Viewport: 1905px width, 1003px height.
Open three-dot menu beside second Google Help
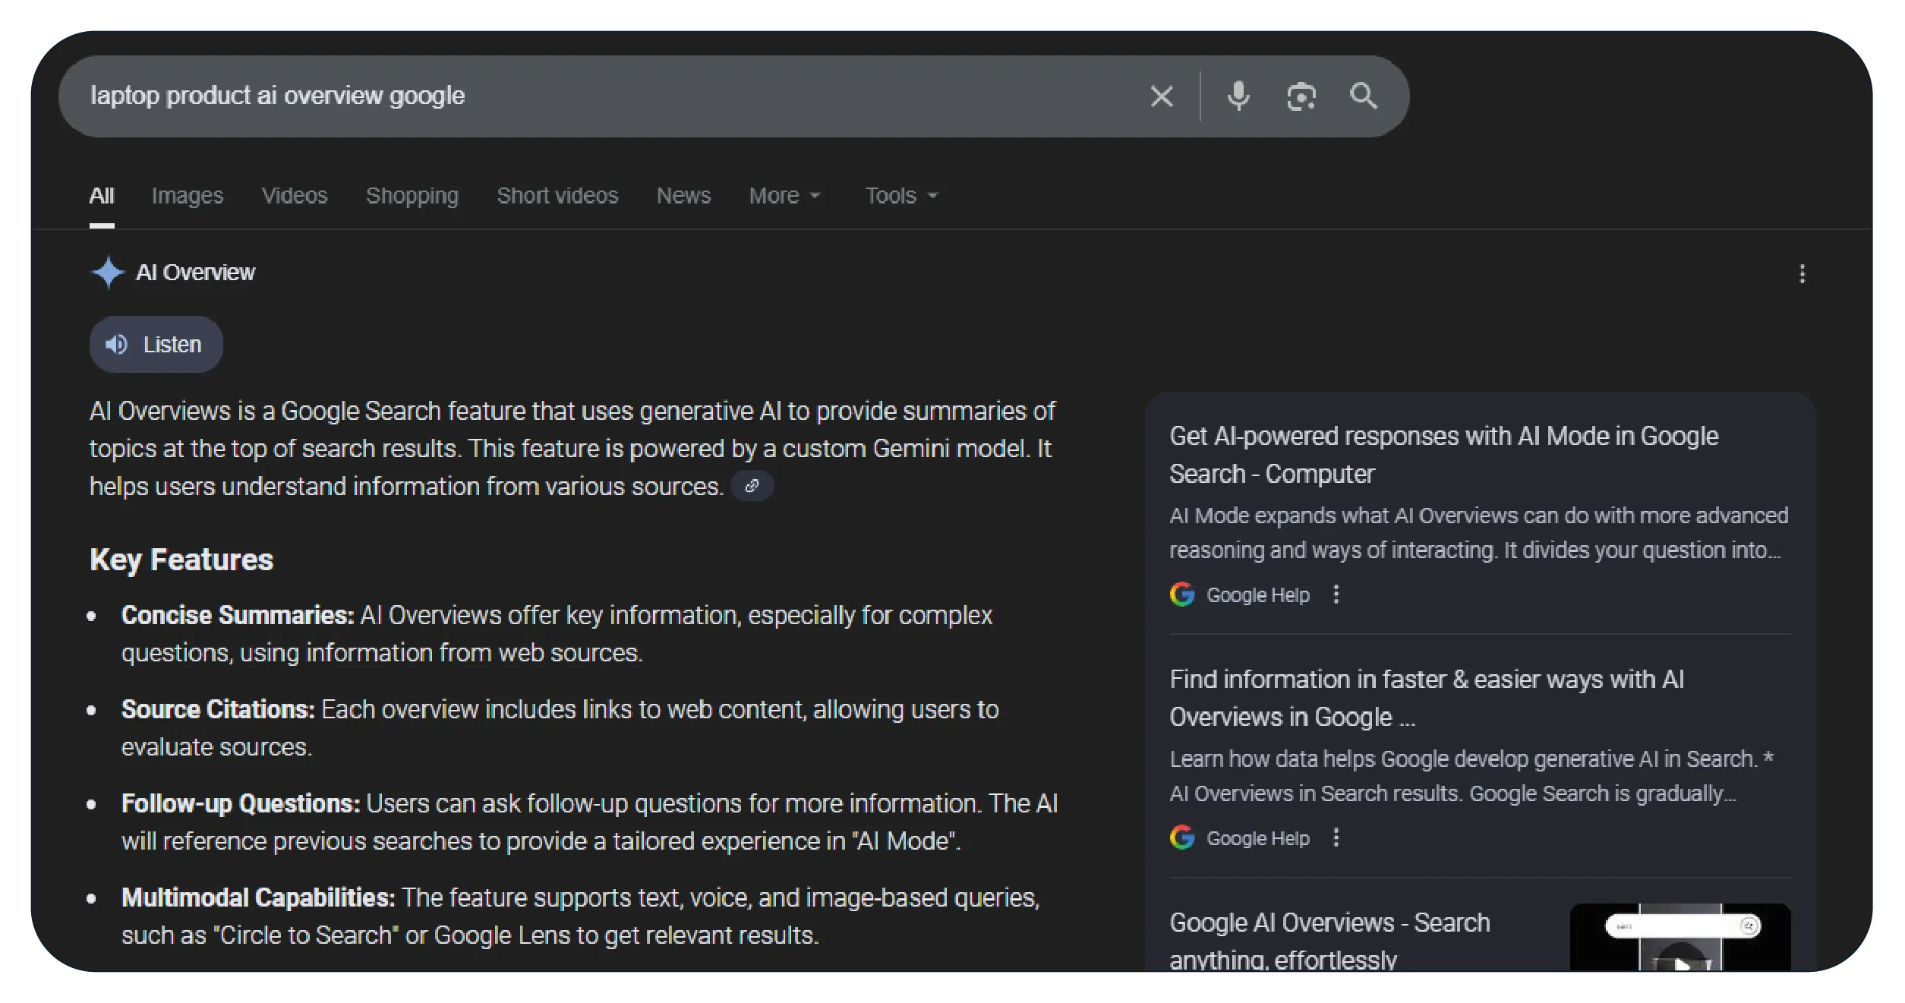1336,837
